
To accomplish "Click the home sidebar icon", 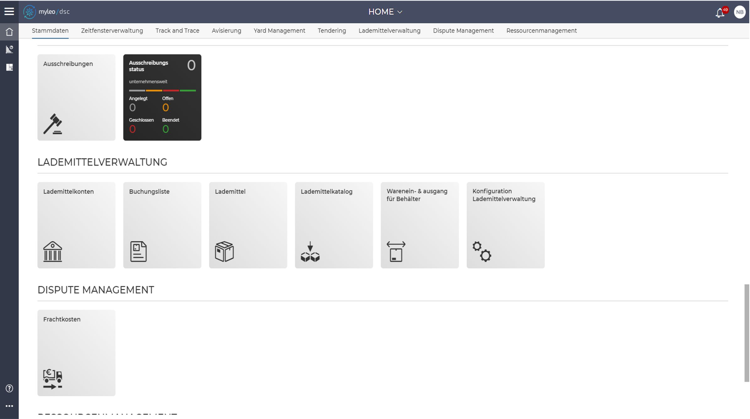I will [x=9, y=32].
